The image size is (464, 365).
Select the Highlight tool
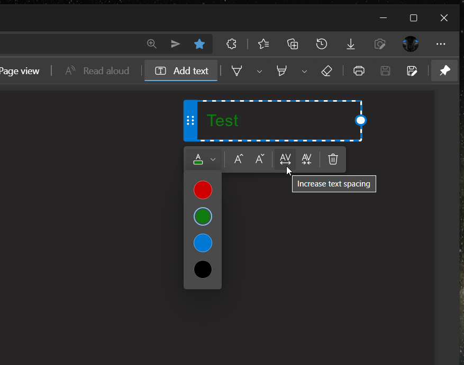tap(282, 70)
